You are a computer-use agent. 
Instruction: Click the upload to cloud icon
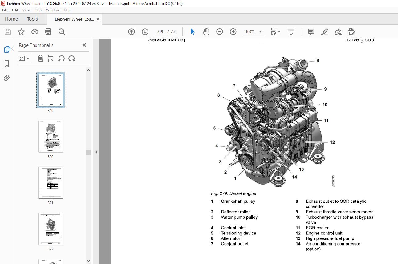35,32
